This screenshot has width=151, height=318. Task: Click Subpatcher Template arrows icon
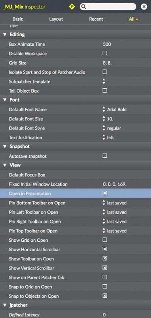click(x=104, y=81)
